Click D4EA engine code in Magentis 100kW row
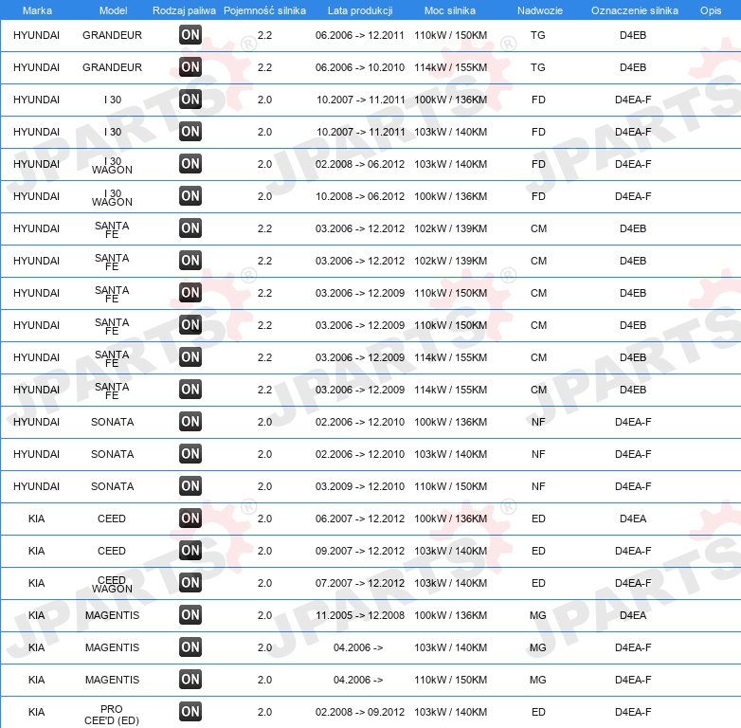Image resolution: width=741 pixels, height=728 pixels. [x=633, y=615]
